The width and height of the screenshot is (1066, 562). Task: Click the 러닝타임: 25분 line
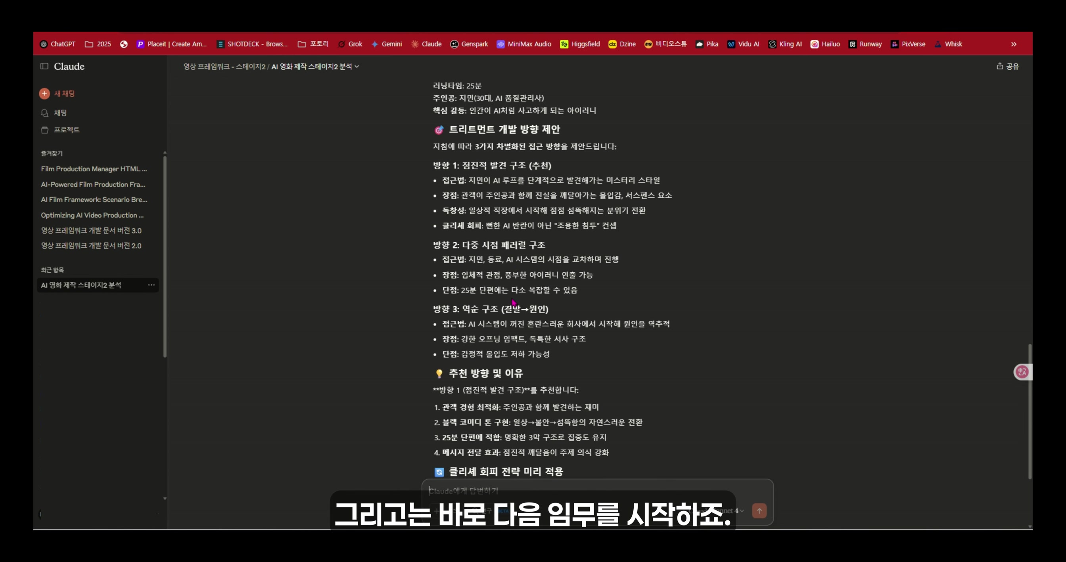pos(457,86)
